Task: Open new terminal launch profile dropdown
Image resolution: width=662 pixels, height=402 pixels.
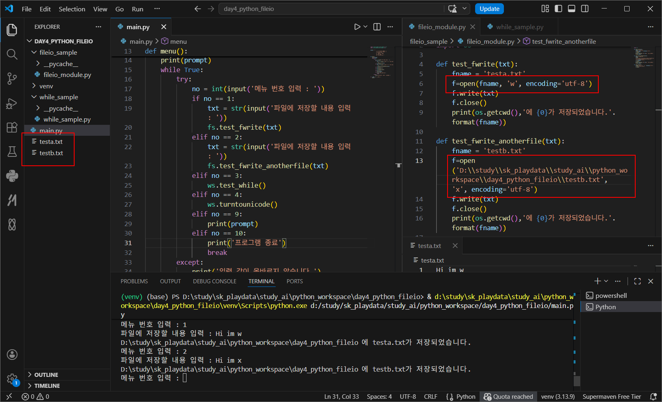Action: (x=606, y=281)
